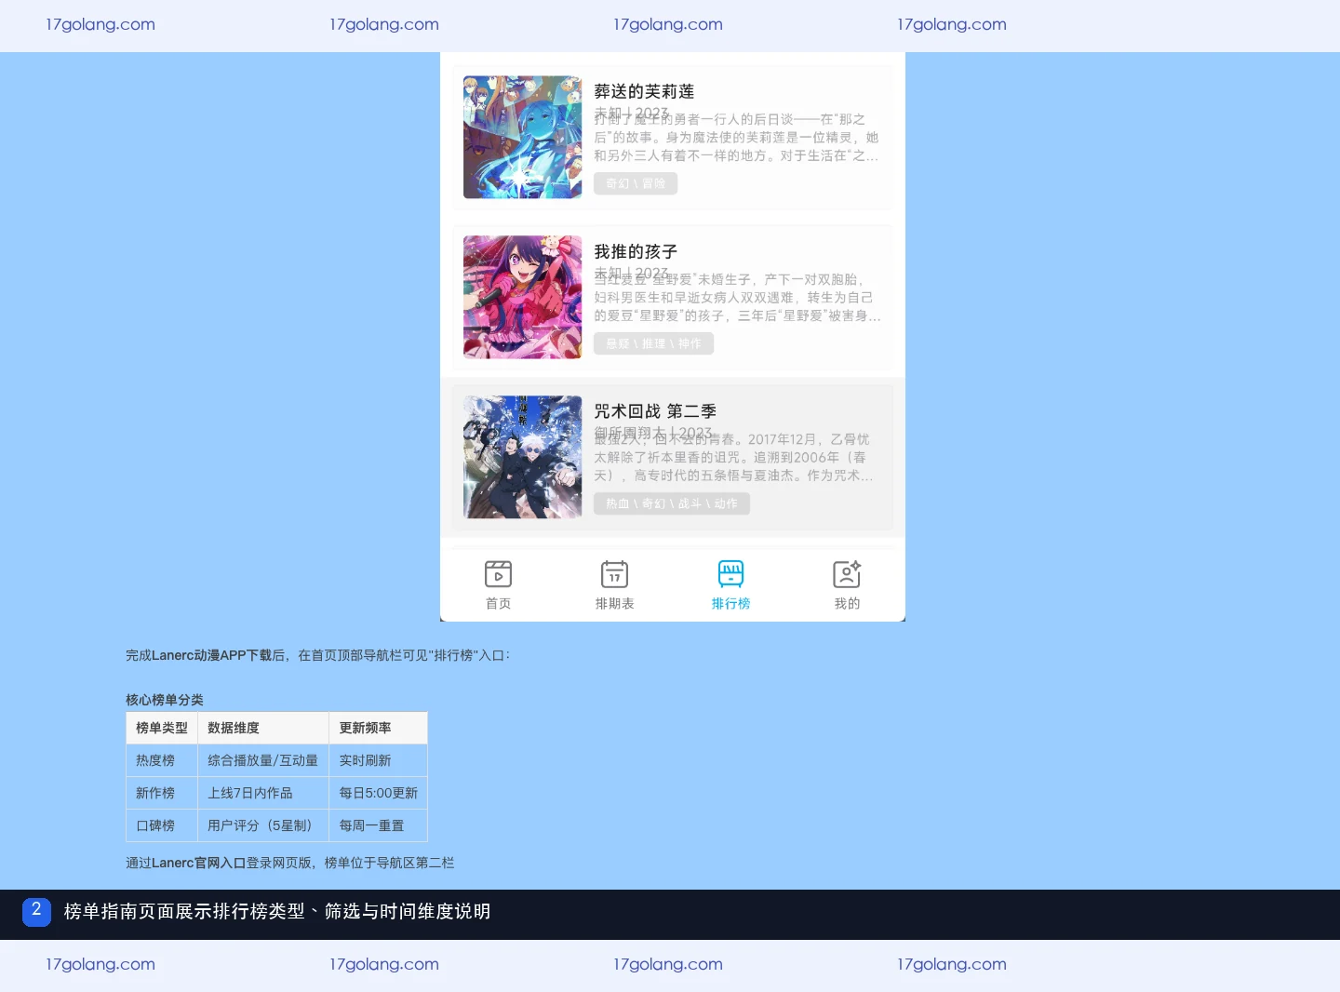Click the 葬送的芙莉莲 synopsis text

click(736, 138)
